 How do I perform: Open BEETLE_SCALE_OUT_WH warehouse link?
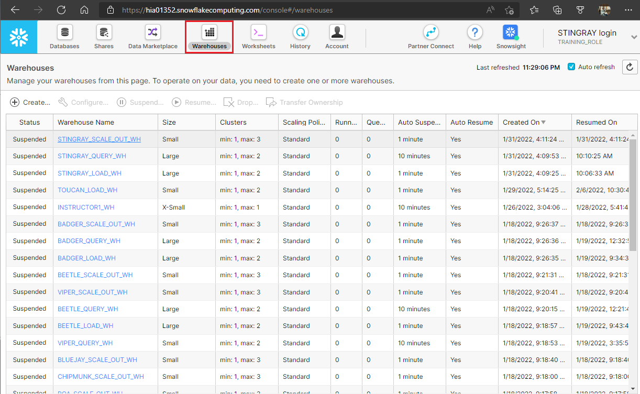(95, 275)
